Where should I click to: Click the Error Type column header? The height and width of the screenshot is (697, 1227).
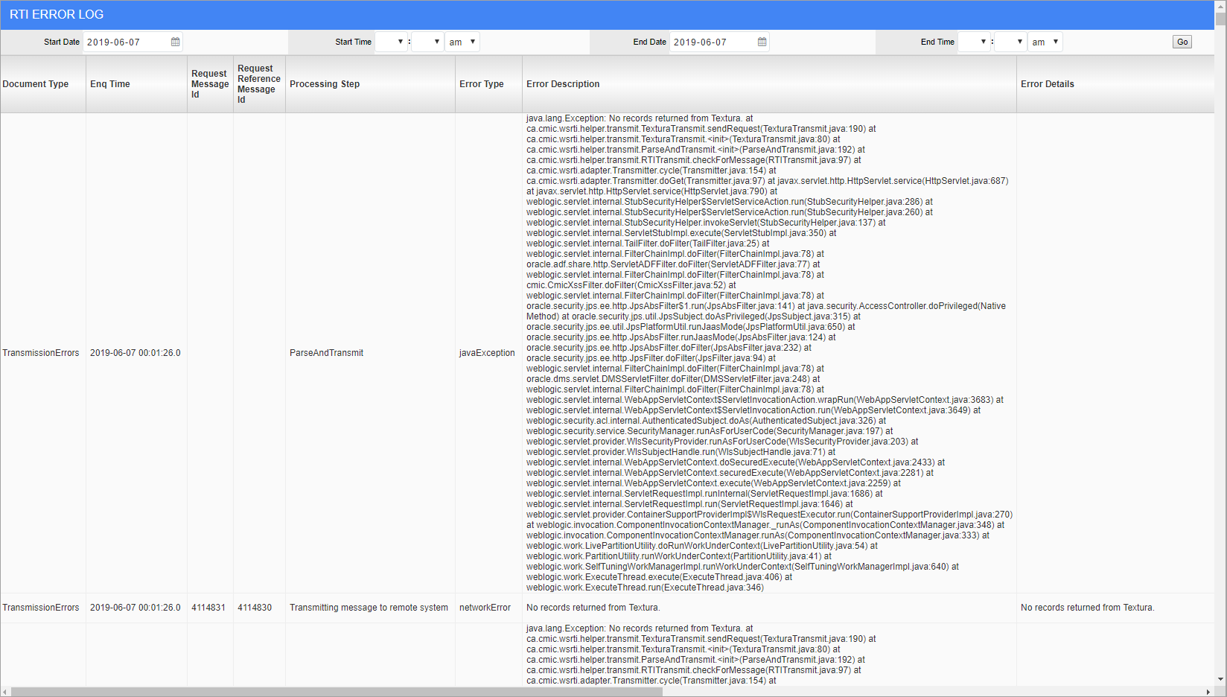point(488,84)
